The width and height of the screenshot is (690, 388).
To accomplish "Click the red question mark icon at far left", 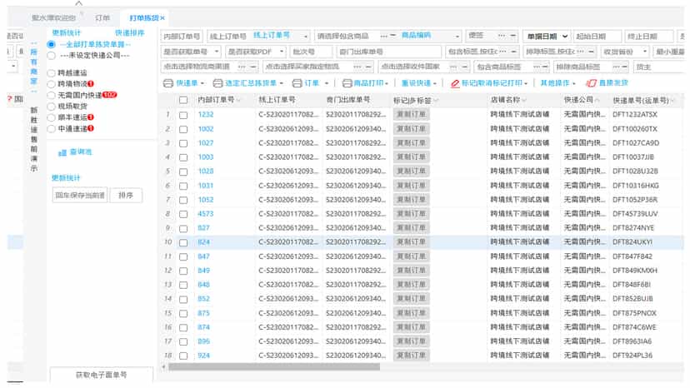I will click(x=10, y=99).
